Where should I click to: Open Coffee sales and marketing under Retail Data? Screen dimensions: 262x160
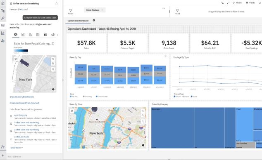point(26,129)
